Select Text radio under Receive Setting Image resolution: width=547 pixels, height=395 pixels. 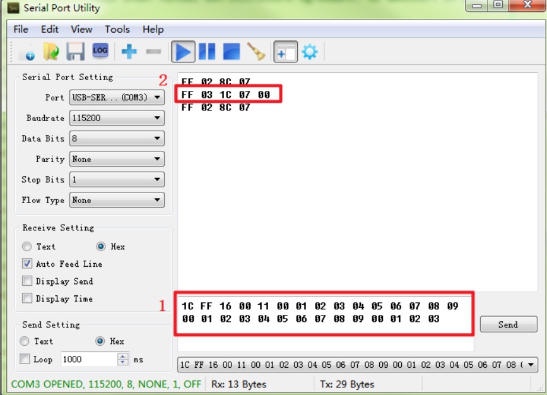[x=26, y=247]
